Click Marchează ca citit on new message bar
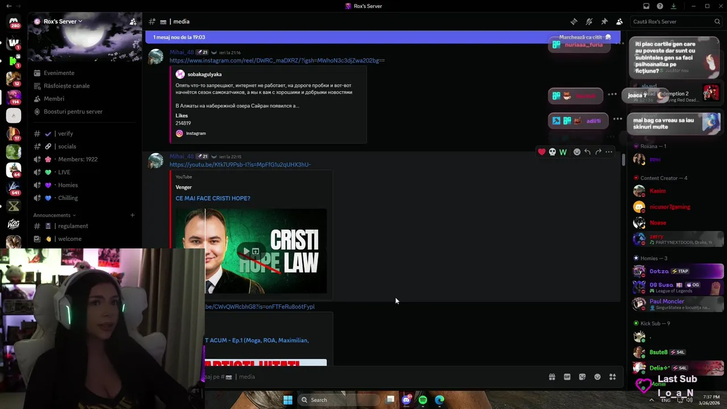 pyautogui.click(x=585, y=37)
